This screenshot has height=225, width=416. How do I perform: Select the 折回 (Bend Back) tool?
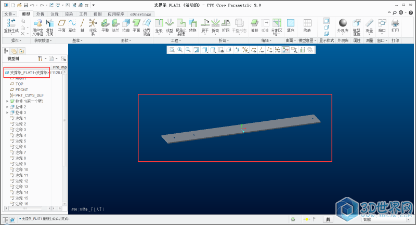click(226, 24)
